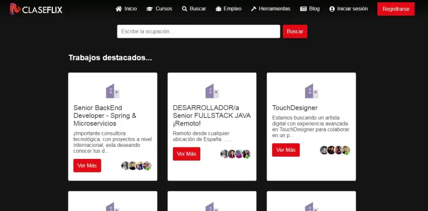Click the red Registrarse button

point(396,9)
